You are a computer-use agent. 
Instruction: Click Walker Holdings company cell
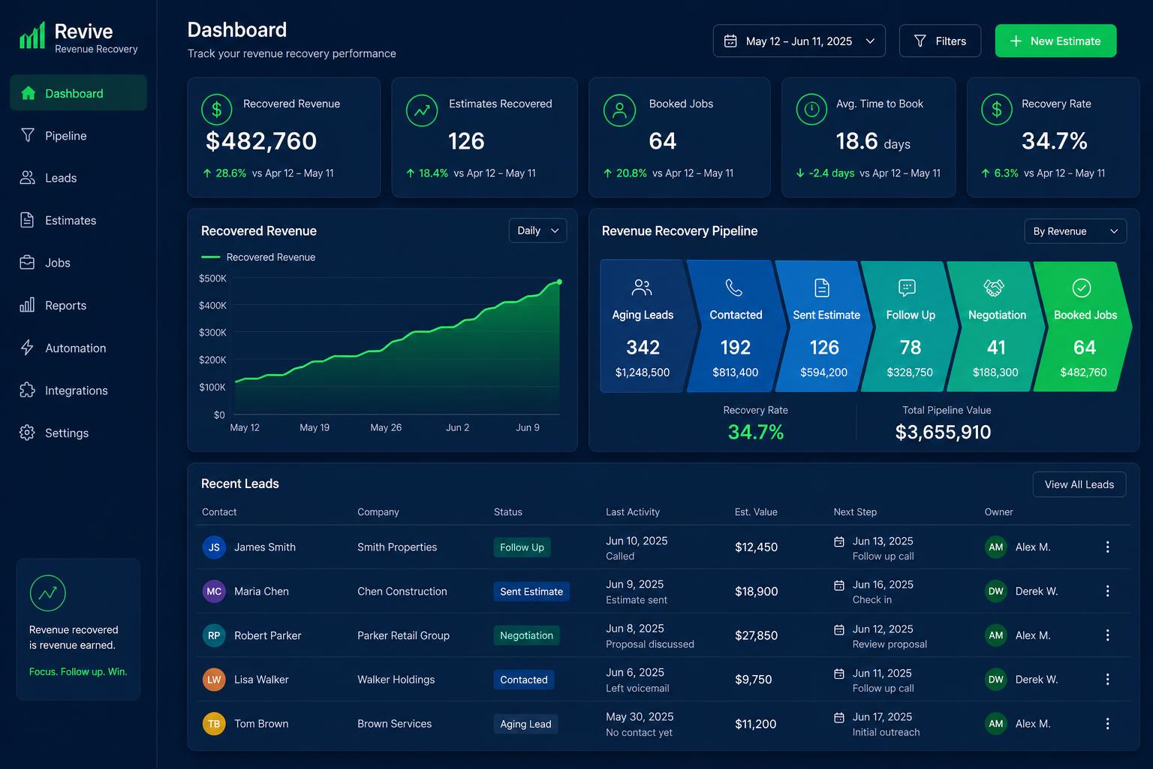coord(396,680)
